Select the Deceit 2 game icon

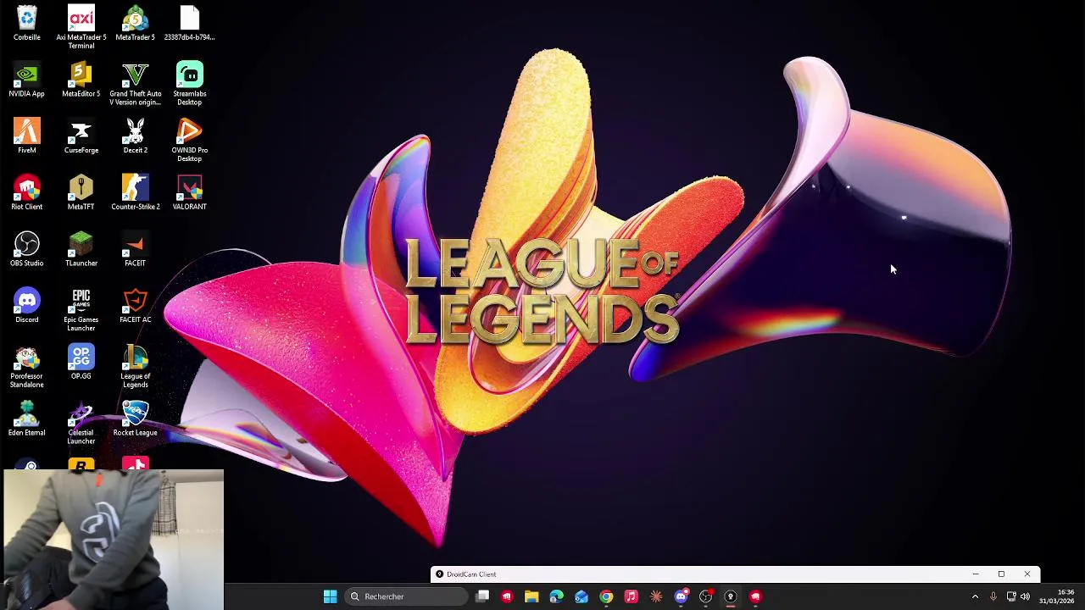tap(136, 136)
